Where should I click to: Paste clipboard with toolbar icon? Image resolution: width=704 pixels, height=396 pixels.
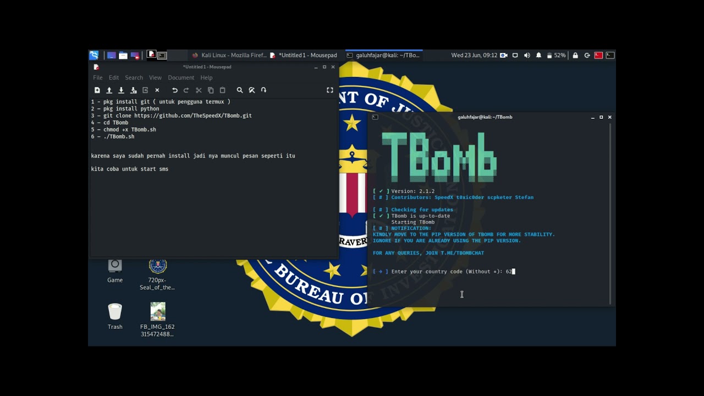pos(222,90)
